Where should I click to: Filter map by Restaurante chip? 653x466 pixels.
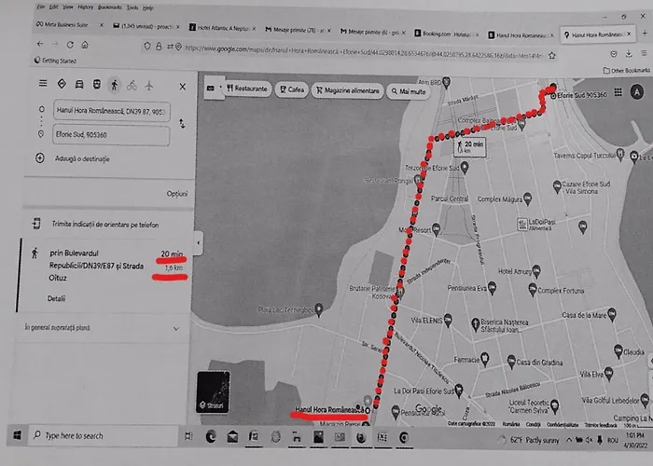247,89
